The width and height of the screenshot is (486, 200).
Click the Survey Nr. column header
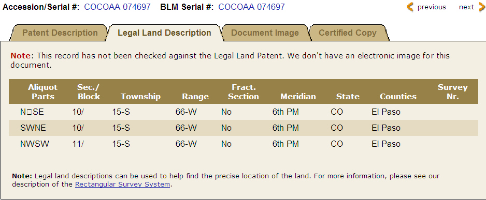[452, 92]
